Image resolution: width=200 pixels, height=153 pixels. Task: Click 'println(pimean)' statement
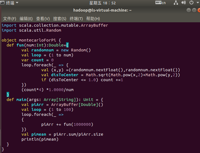(x=40, y=139)
